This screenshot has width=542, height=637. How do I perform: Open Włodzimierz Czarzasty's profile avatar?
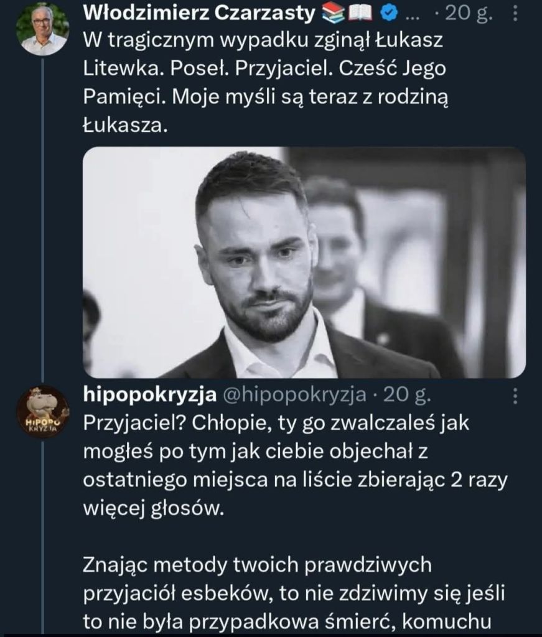click(x=42, y=30)
